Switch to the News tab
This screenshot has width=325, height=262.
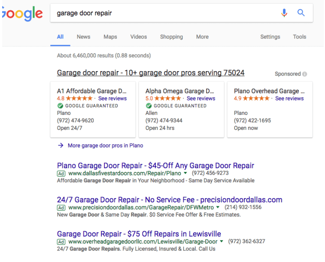click(83, 37)
